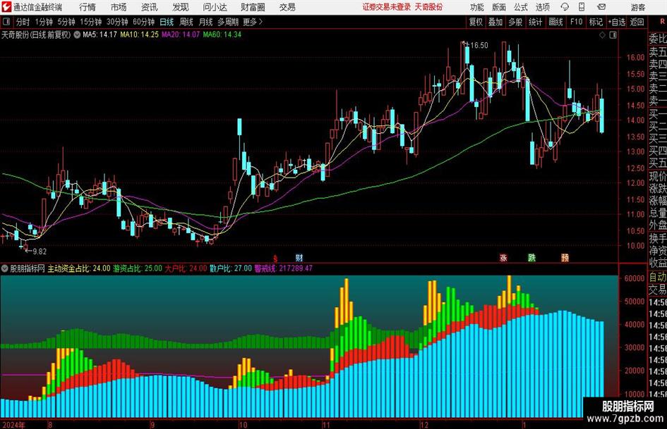This screenshot has height=429, width=667.
Task: Open the 功能 menu
Action: click(x=477, y=7)
